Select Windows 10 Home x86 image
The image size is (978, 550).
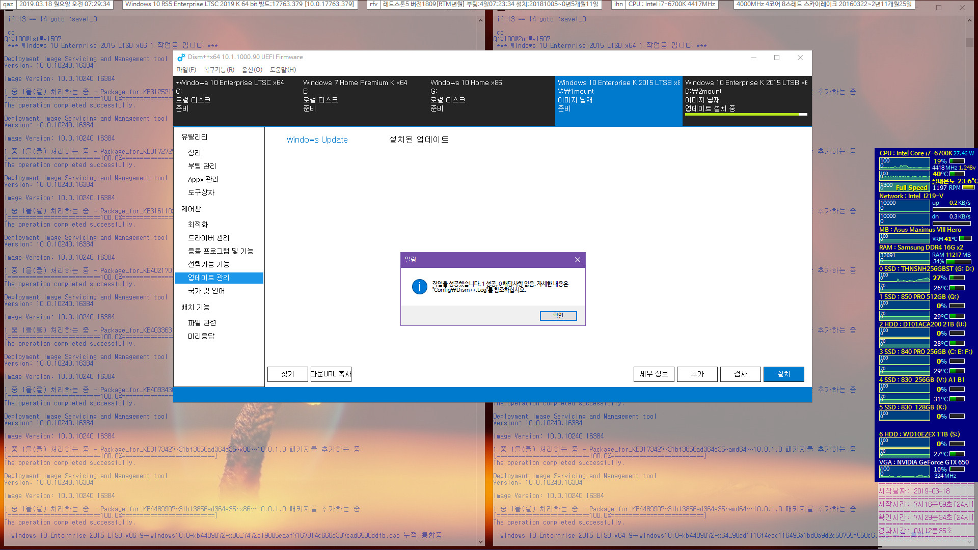pos(492,100)
